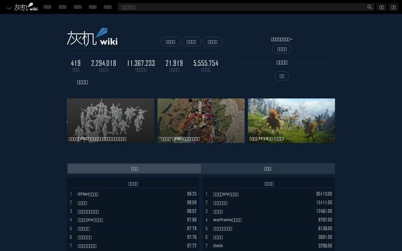Click the 11,367,233 statistic
The height and width of the screenshot is (251, 402).
pos(141,63)
